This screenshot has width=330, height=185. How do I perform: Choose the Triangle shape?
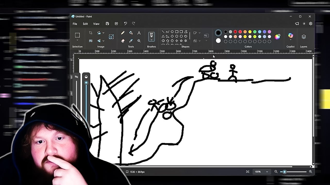(x=163, y=36)
